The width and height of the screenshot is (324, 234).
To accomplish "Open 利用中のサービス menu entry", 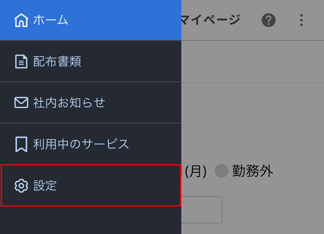I will point(81,144).
